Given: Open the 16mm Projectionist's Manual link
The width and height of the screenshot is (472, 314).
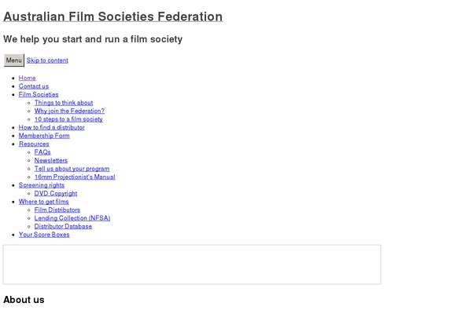Looking at the screenshot, I should click(75, 177).
